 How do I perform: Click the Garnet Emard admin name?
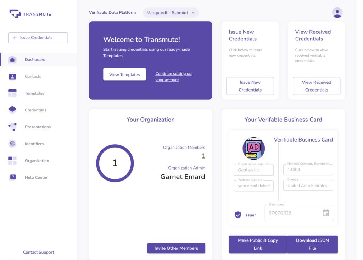[183, 177]
